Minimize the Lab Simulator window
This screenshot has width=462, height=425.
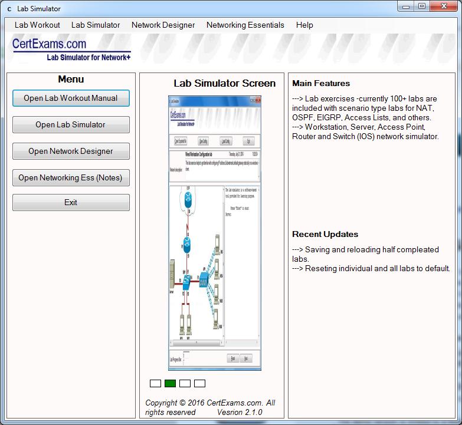(406, 6)
